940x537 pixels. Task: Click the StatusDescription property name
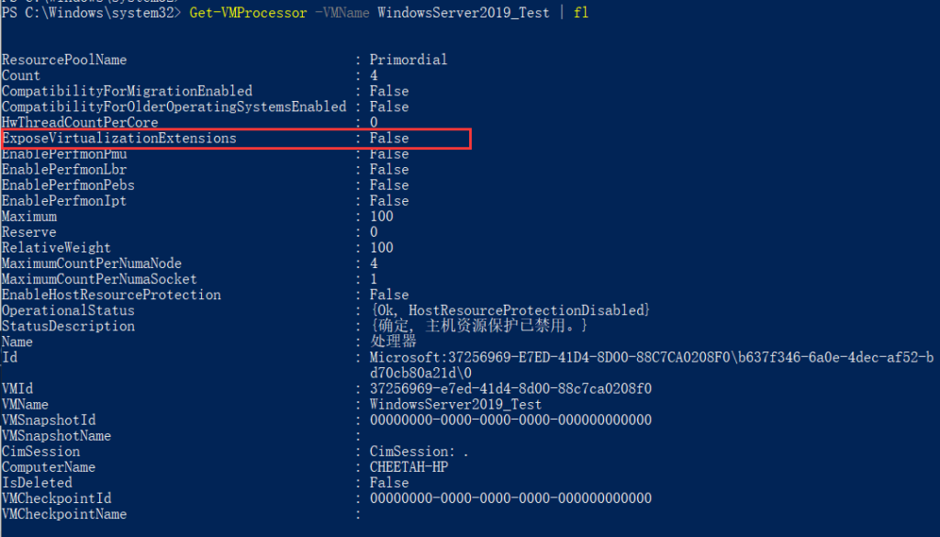68,326
